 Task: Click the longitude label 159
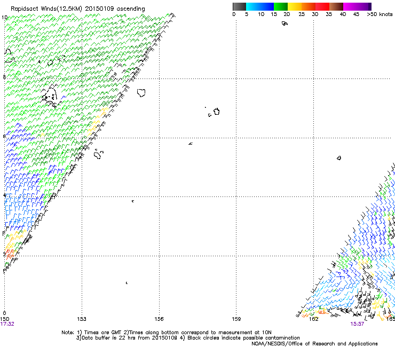(236, 319)
